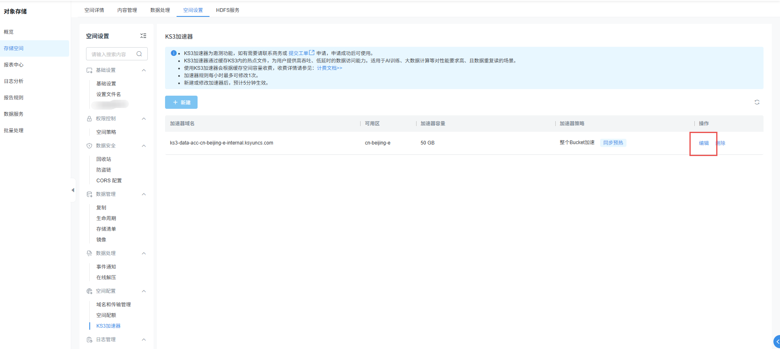The height and width of the screenshot is (349, 780).
Task: Open the 计费文档 link
Action: pyautogui.click(x=329, y=68)
